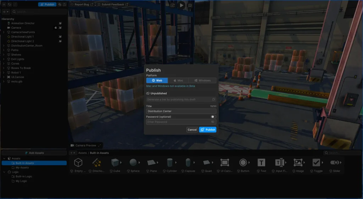
Task: Click the Title field containing Distribution Center
Action: coord(181,111)
